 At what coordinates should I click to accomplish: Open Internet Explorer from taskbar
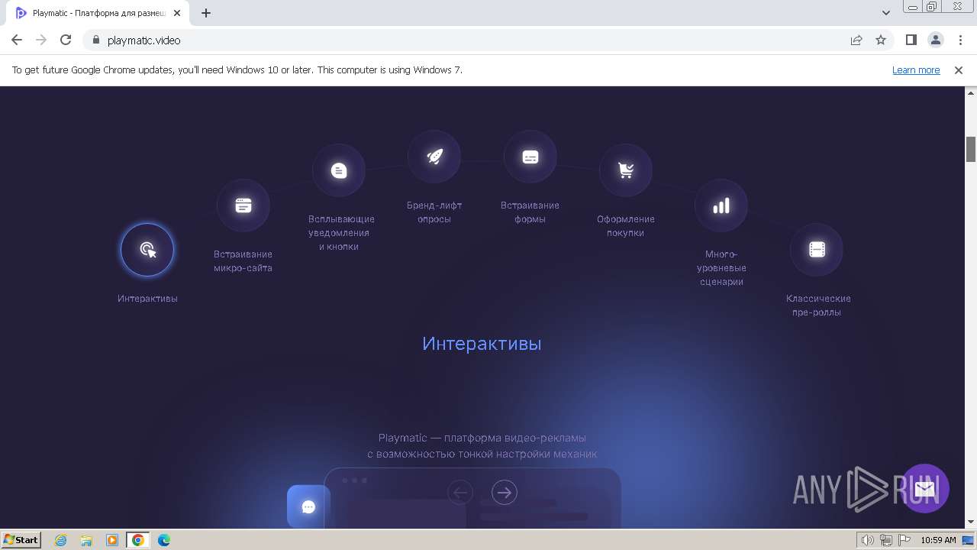61,540
